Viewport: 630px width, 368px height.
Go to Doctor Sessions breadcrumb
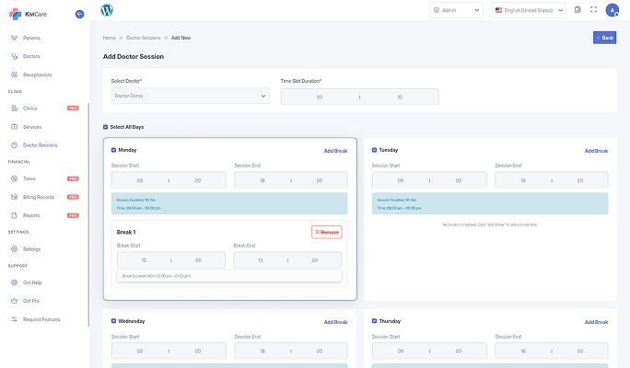click(144, 38)
